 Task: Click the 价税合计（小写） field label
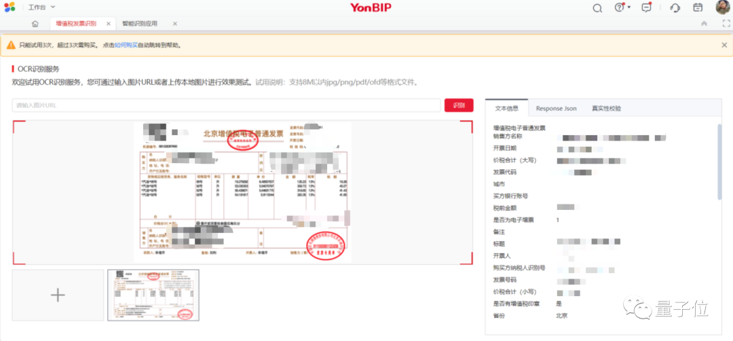coord(514,292)
